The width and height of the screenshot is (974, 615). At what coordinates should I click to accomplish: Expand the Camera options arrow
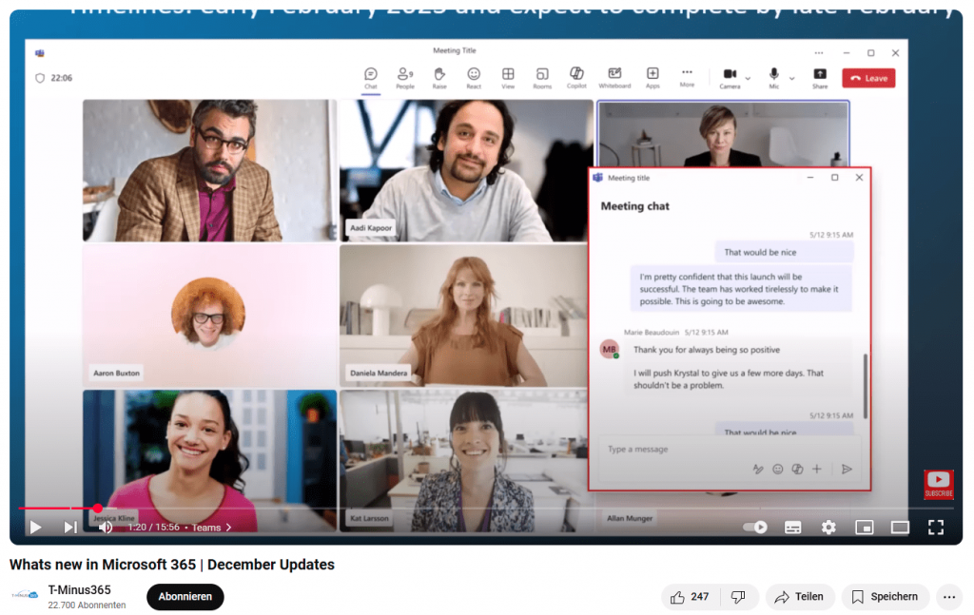click(x=748, y=78)
